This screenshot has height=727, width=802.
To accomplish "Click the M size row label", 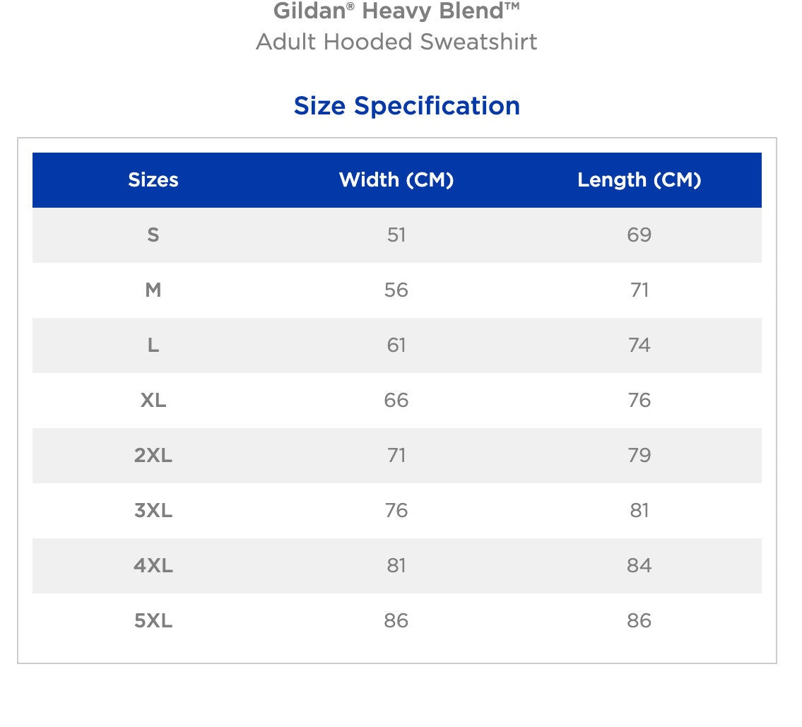I will 153,290.
